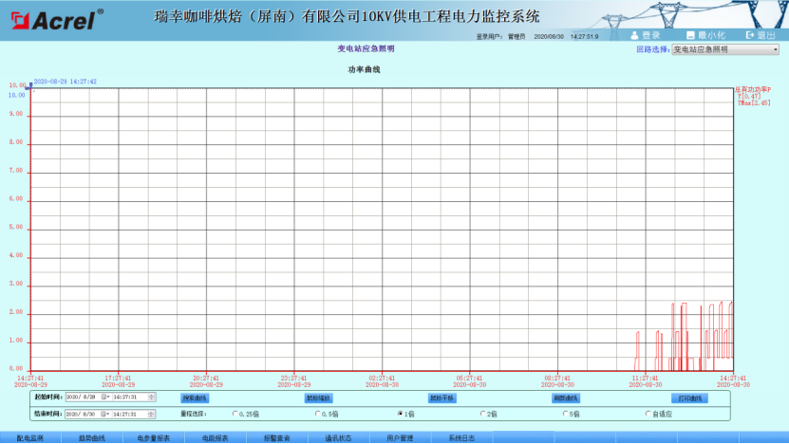This screenshot has height=444, width=789.
Task: Click the login (登录) user icon
Action: (x=635, y=35)
